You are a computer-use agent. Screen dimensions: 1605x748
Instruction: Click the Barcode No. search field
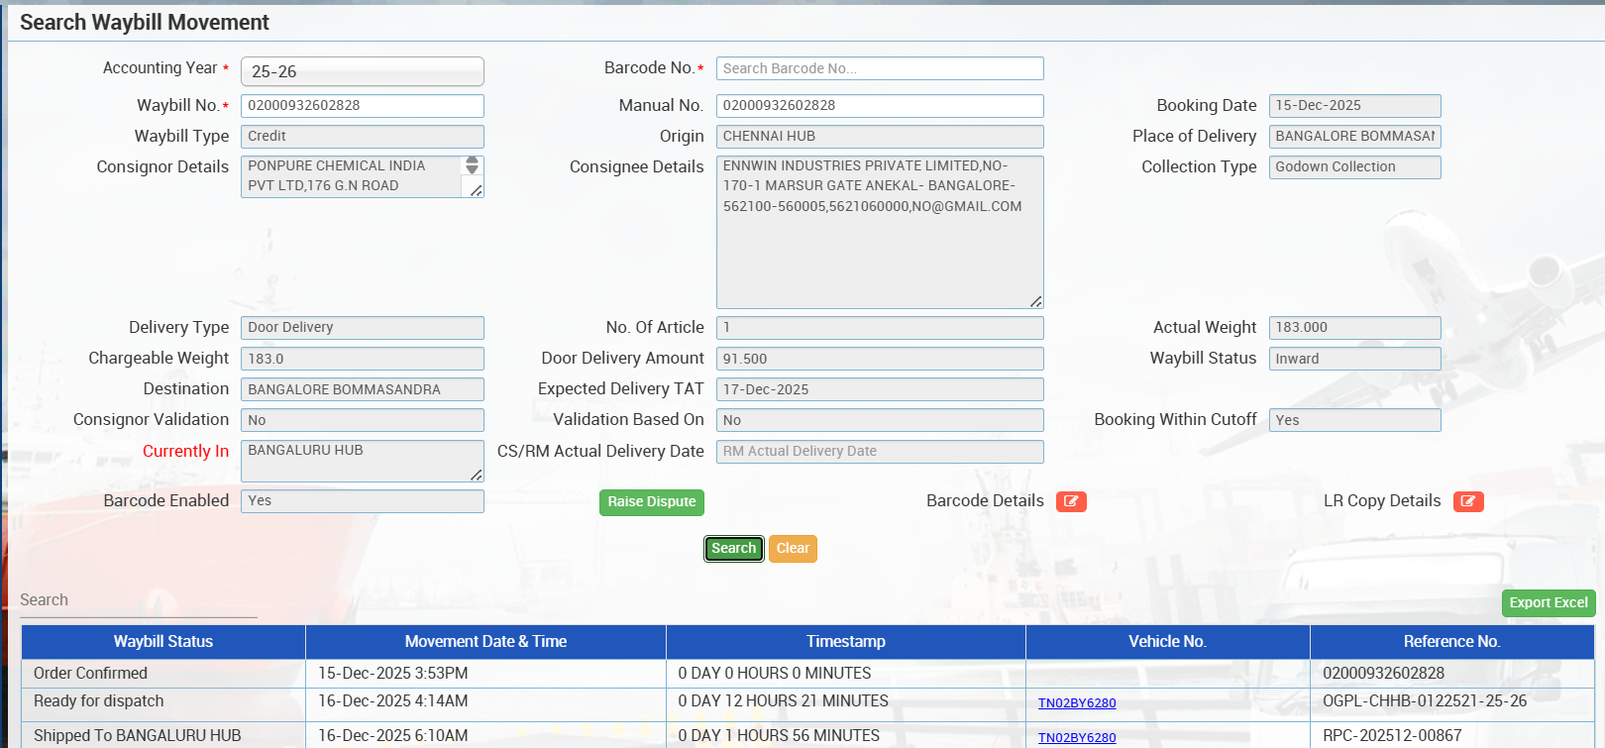click(x=879, y=68)
